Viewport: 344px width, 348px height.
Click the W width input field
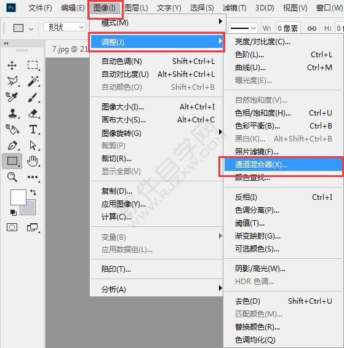point(288,28)
